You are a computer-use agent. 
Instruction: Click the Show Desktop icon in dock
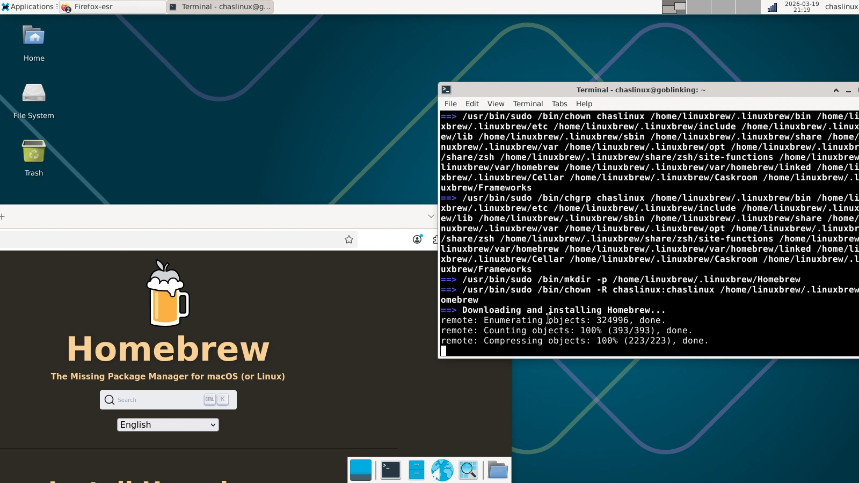[x=361, y=470]
